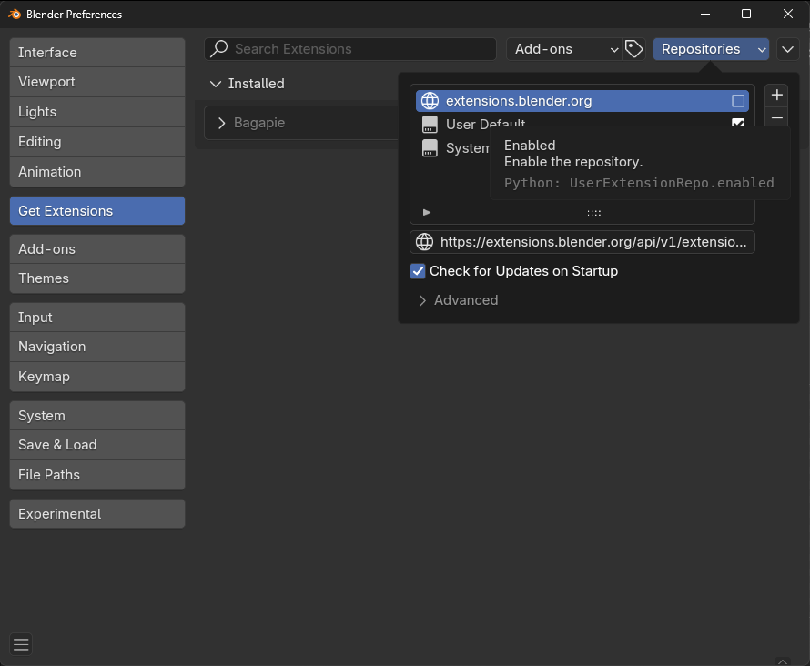Toggle Check for Updates on Startup
The height and width of the screenshot is (666, 810).
click(418, 271)
